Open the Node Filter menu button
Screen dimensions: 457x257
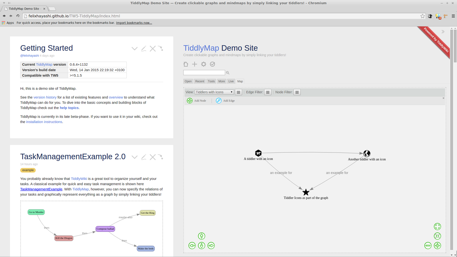(x=297, y=92)
